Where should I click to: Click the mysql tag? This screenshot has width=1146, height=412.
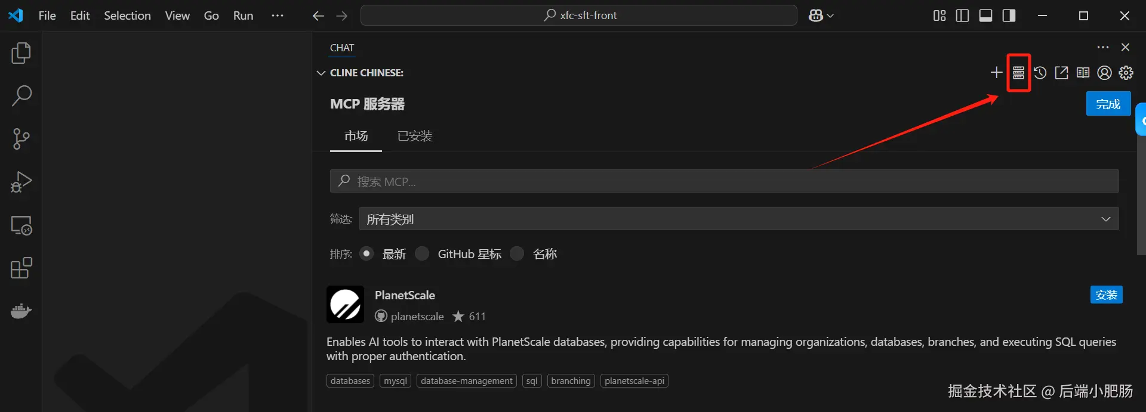coord(395,381)
